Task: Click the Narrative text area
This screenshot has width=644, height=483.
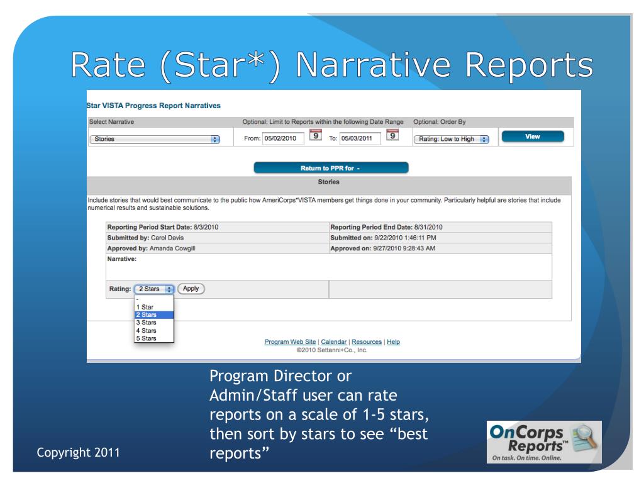Action: pyautogui.click(x=328, y=267)
